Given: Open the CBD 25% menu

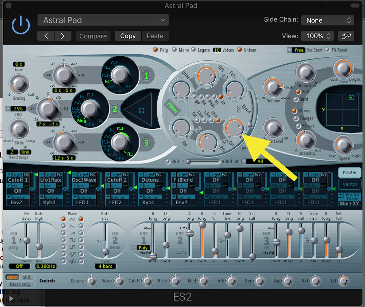Looking at the screenshot, I should (16, 109).
